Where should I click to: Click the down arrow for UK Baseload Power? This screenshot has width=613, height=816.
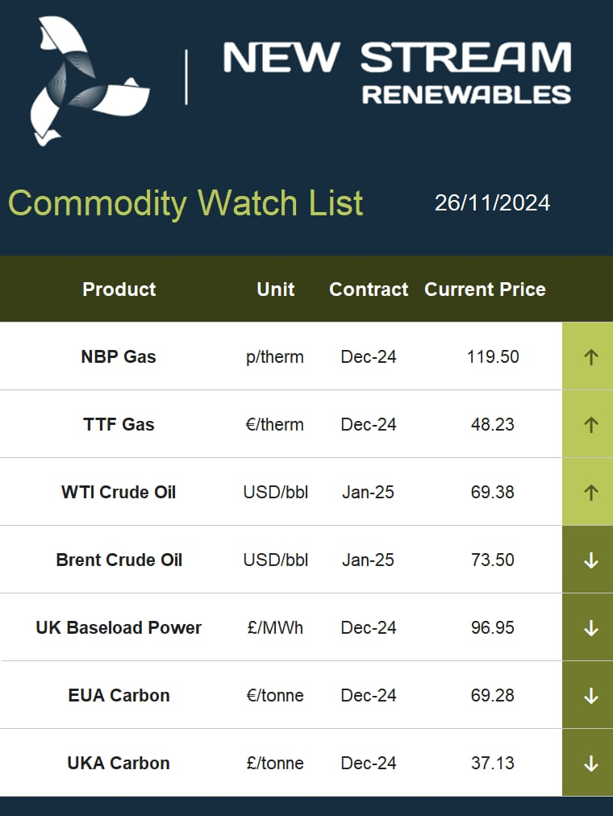point(590,627)
